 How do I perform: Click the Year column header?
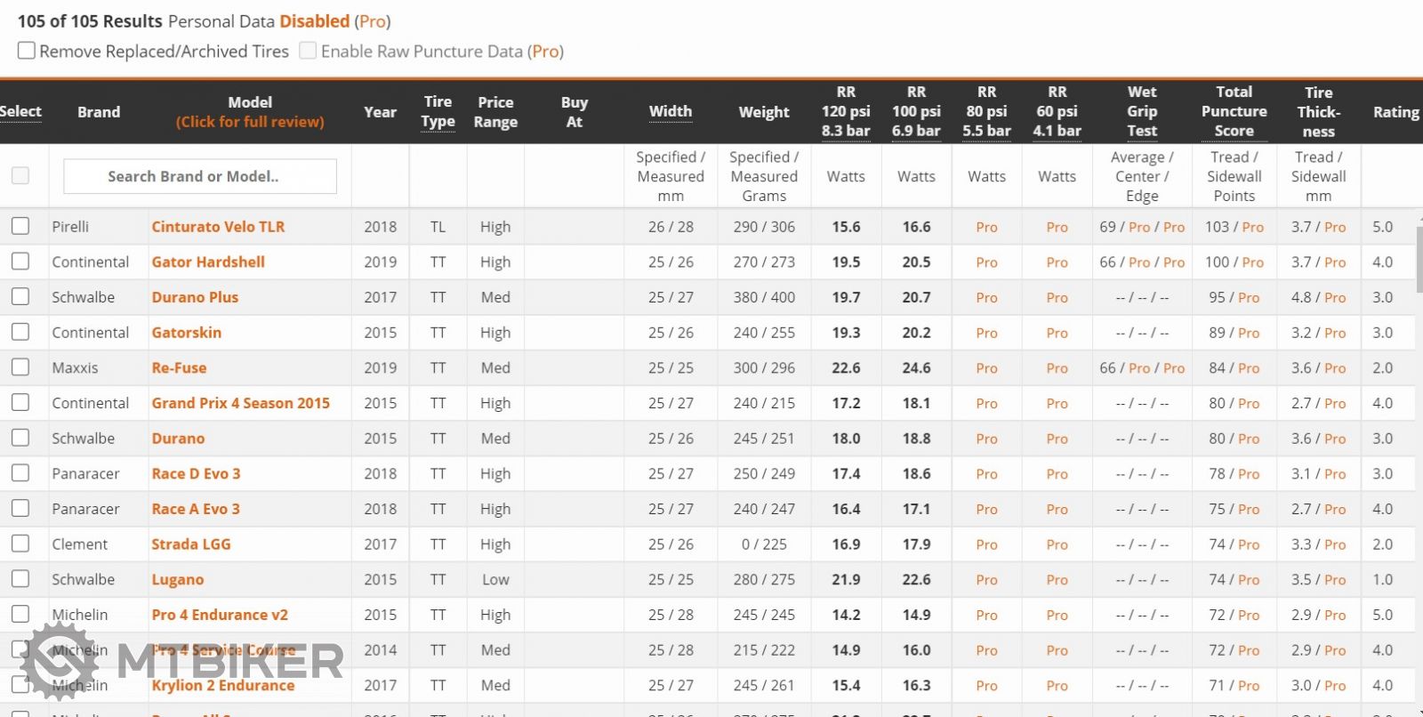coord(380,112)
